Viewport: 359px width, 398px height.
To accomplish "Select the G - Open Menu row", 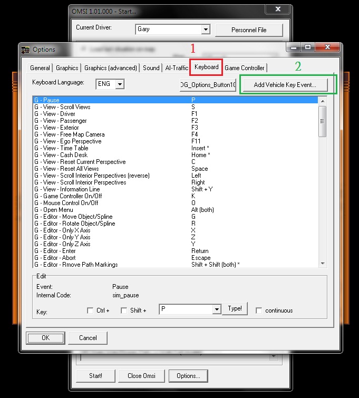I will pos(176,210).
